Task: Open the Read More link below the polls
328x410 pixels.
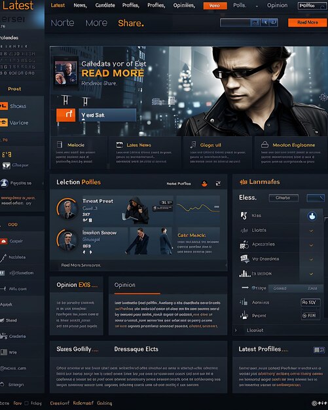Action: (x=81, y=265)
